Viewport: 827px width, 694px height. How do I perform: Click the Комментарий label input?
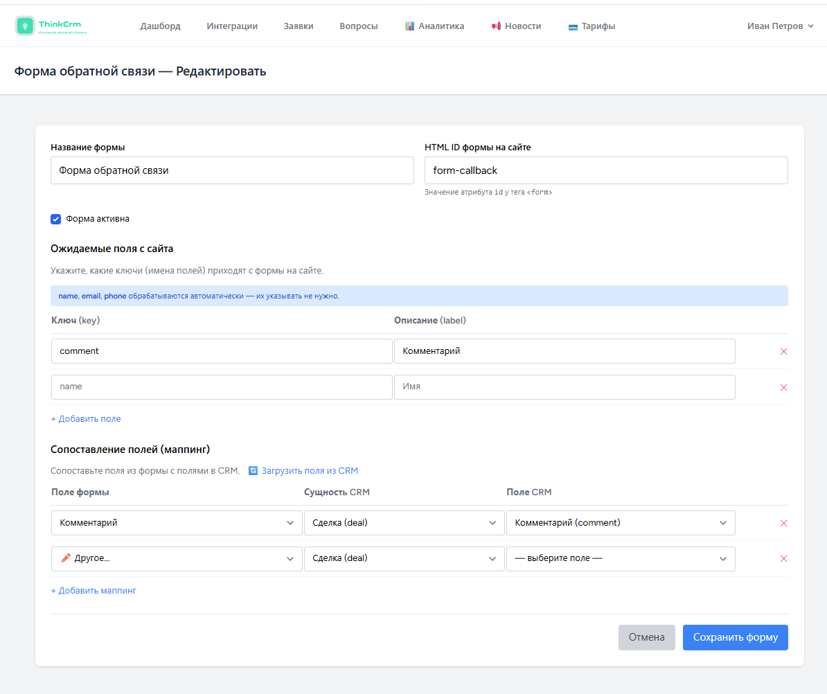coord(564,351)
